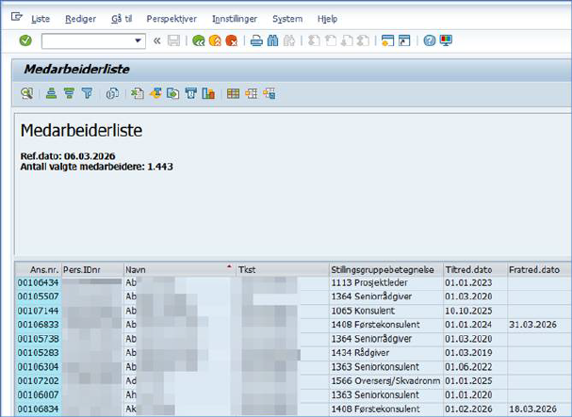572x417 pixels.
Task: Click the Details magnifier icon
Action: [27, 94]
